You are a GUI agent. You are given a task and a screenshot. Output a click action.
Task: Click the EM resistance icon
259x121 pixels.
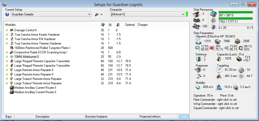(x=198, y=48)
